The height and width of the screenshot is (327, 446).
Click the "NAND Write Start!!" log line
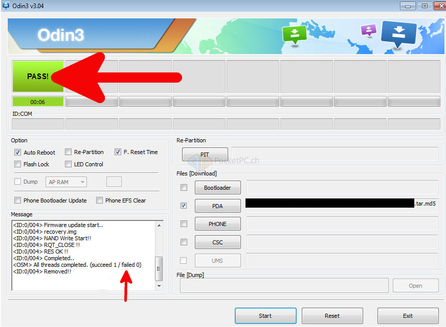(52, 238)
